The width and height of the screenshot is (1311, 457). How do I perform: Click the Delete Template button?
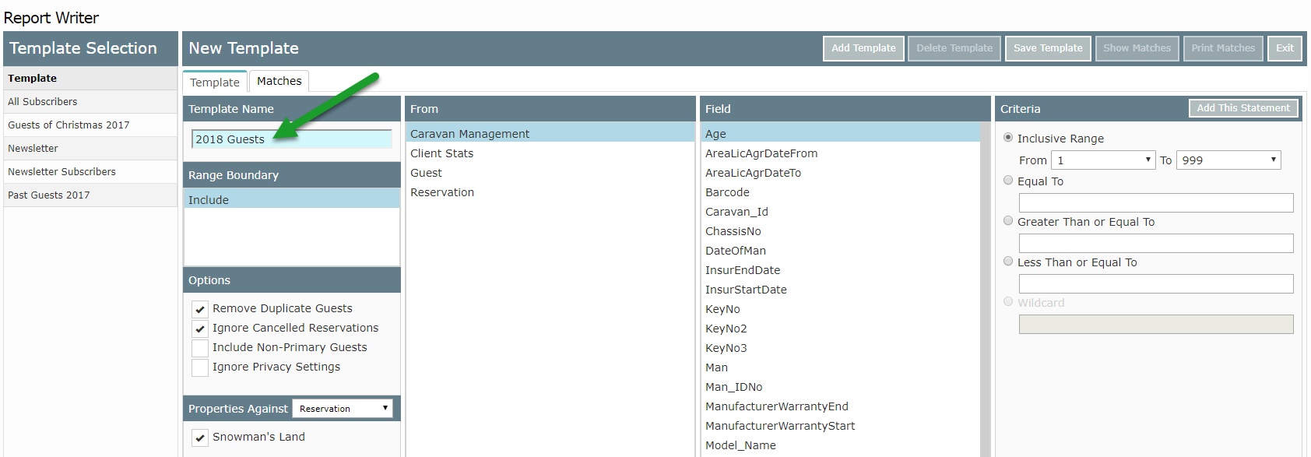click(x=954, y=48)
